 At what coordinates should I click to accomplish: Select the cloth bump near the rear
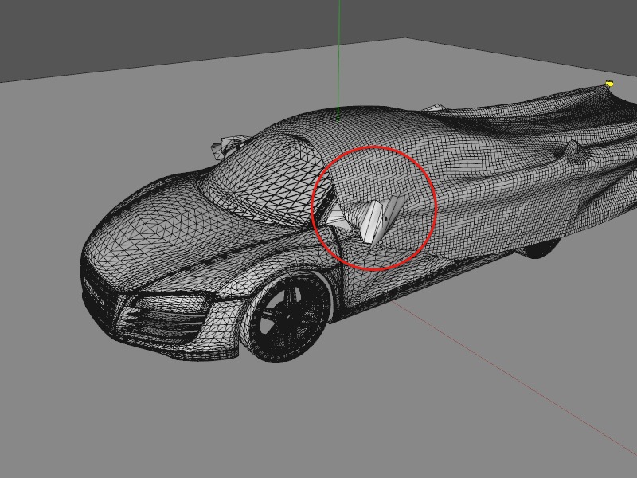coord(572,151)
